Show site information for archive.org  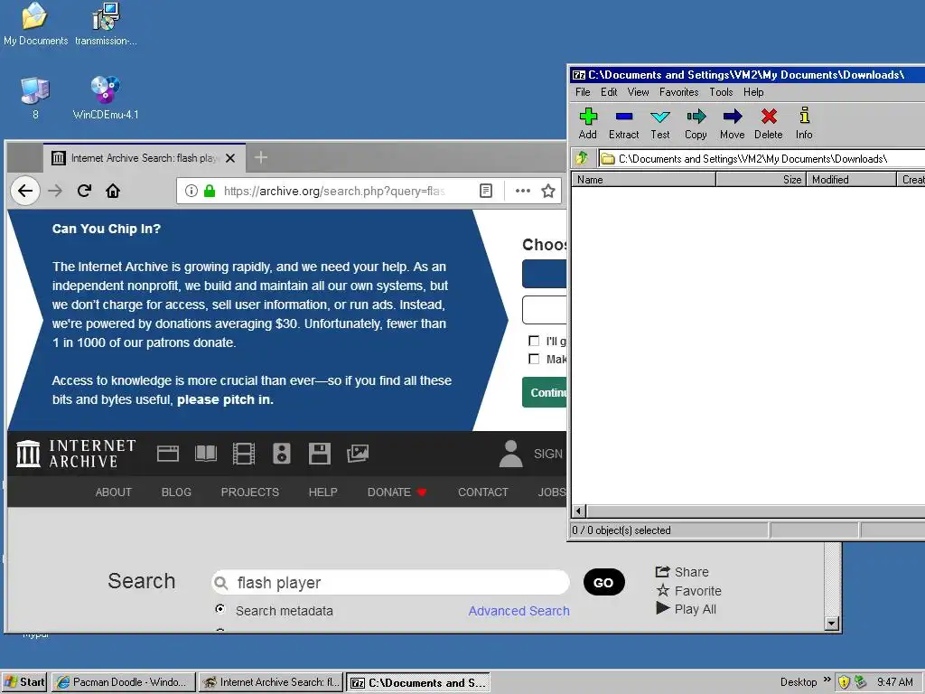pos(192,191)
